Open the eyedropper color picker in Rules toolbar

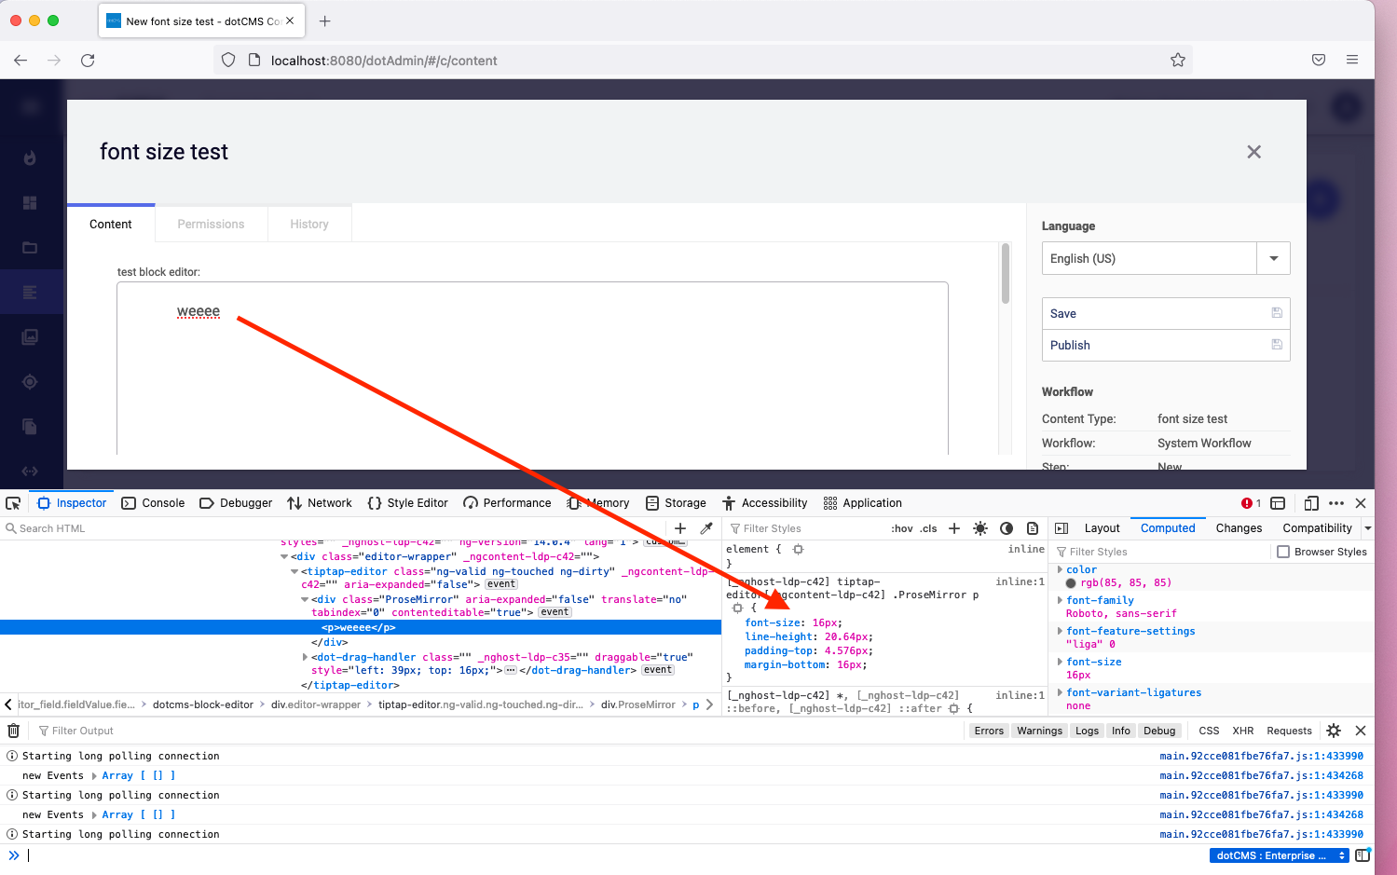click(706, 527)
